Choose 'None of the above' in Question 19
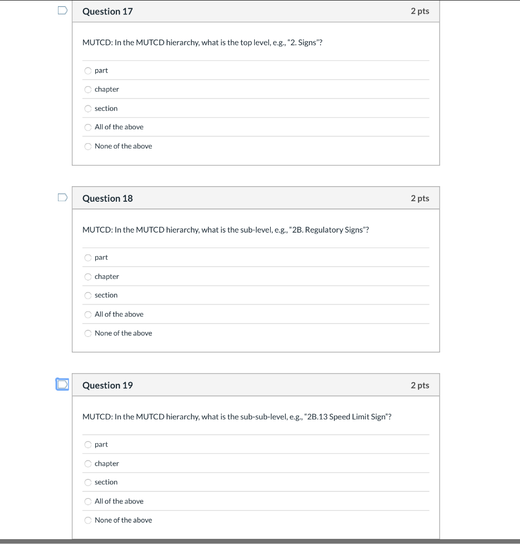 coord(88,521)
